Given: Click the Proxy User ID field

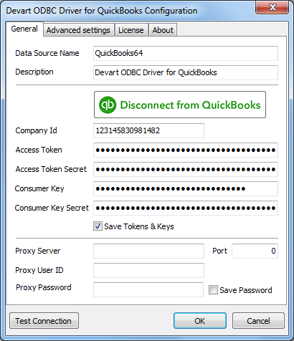Looking at the screenshot, I should [148, 270].
